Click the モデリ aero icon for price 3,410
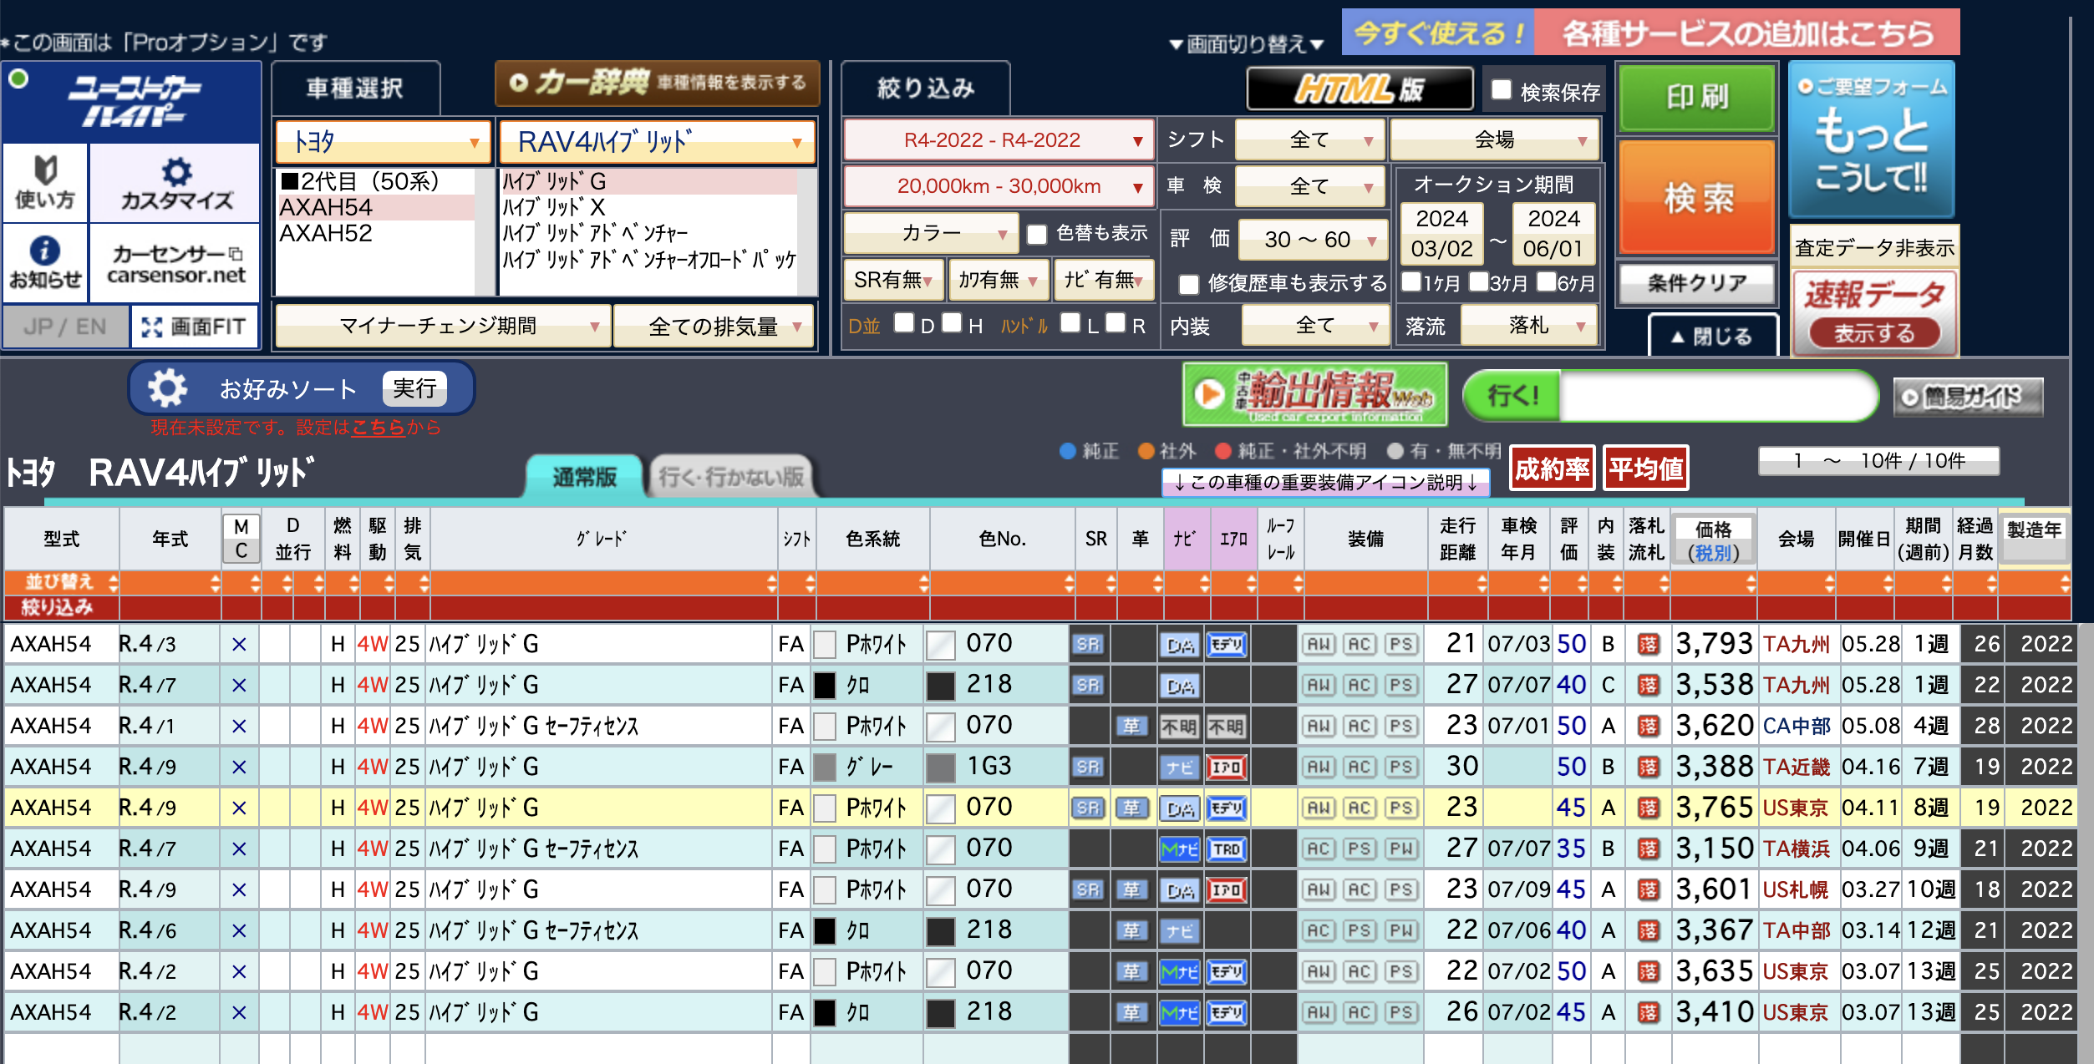The height and width of the screenshot is (1064, 2094). click(x=1227, y=1013)
